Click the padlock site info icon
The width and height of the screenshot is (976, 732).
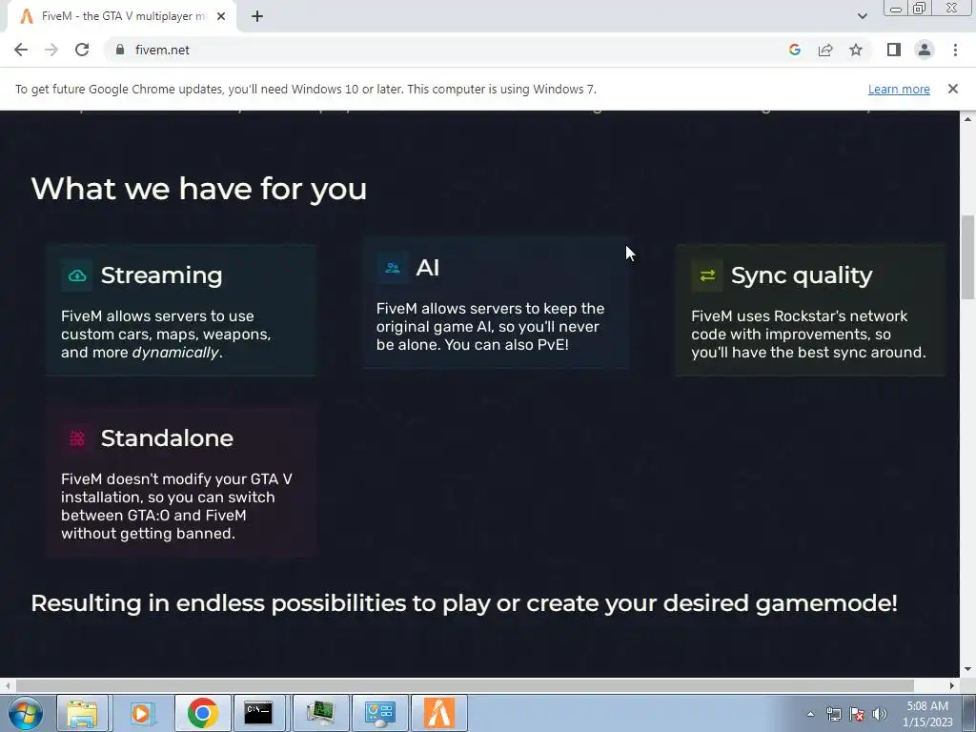point(120,50)
